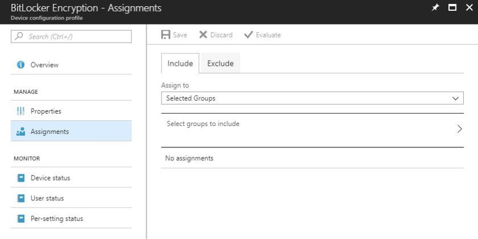
Task: Click the Selected Groups dropdown arrow
Action: click(455, 98)
